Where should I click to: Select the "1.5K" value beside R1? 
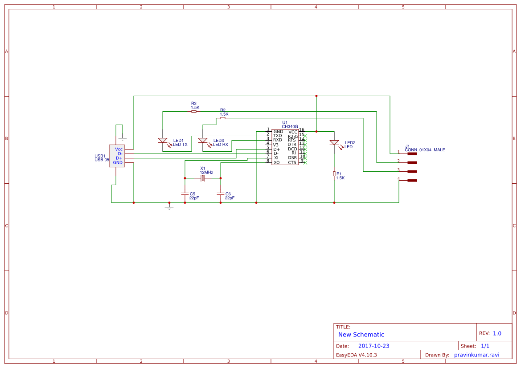click(340, 178)
